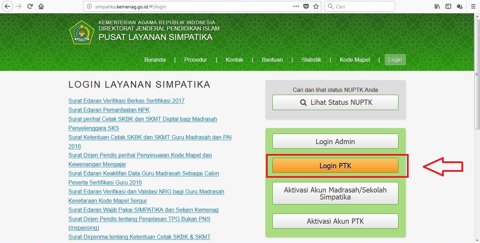Open the Statistik section
Image resolution: width=480 pixels, height=243 pixels.
point(311,60)
